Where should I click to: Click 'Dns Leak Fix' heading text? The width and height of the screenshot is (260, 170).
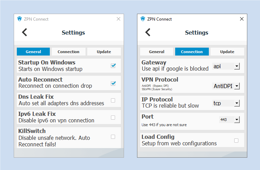pos(36,97)
